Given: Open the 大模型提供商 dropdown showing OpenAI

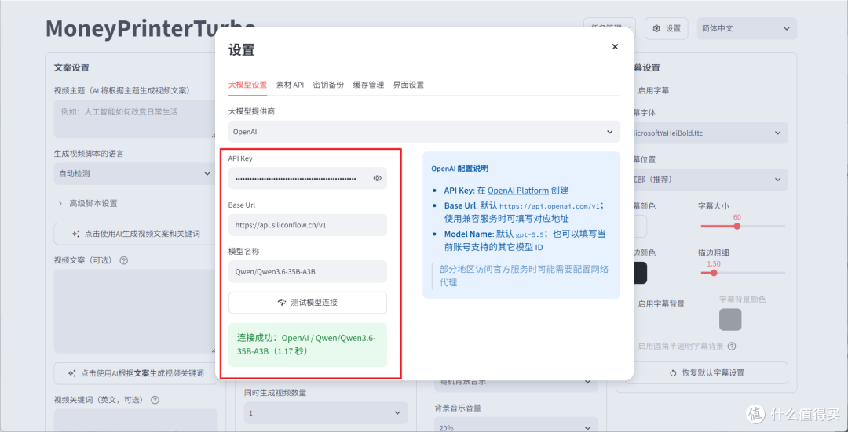Looking at the screenshot, I should 424,131.
